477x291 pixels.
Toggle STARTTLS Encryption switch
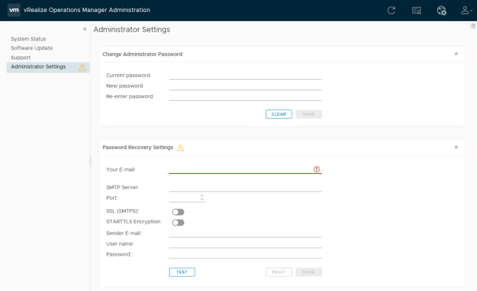click(x=178, y=222)
